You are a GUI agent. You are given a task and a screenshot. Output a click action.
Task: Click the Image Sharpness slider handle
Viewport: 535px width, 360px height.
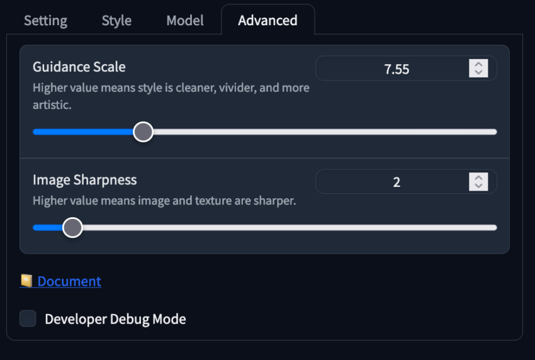72,228
